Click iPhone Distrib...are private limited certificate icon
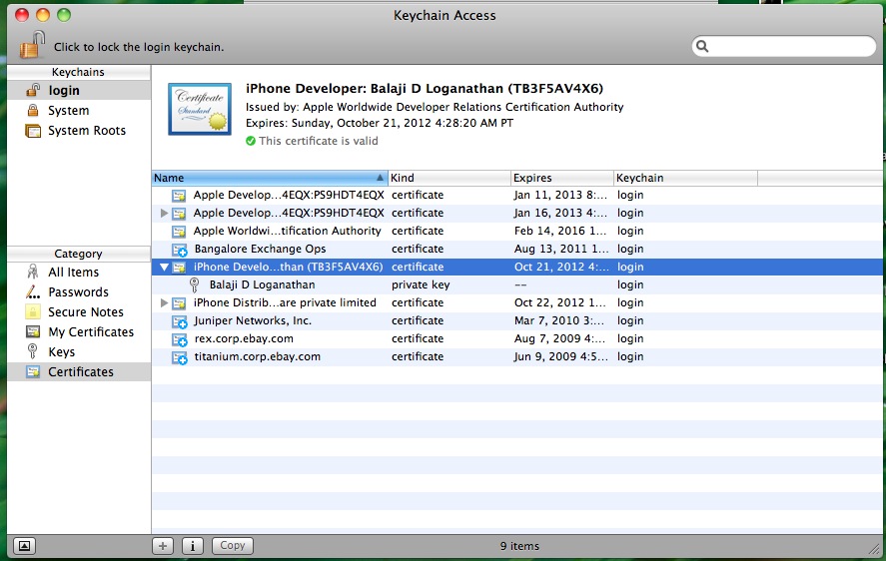The width and height of the screenshot is (886, 561). 179,303
